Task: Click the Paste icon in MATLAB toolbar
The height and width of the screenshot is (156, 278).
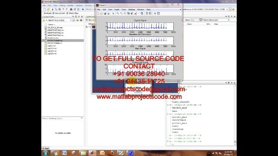Action: 60,9
